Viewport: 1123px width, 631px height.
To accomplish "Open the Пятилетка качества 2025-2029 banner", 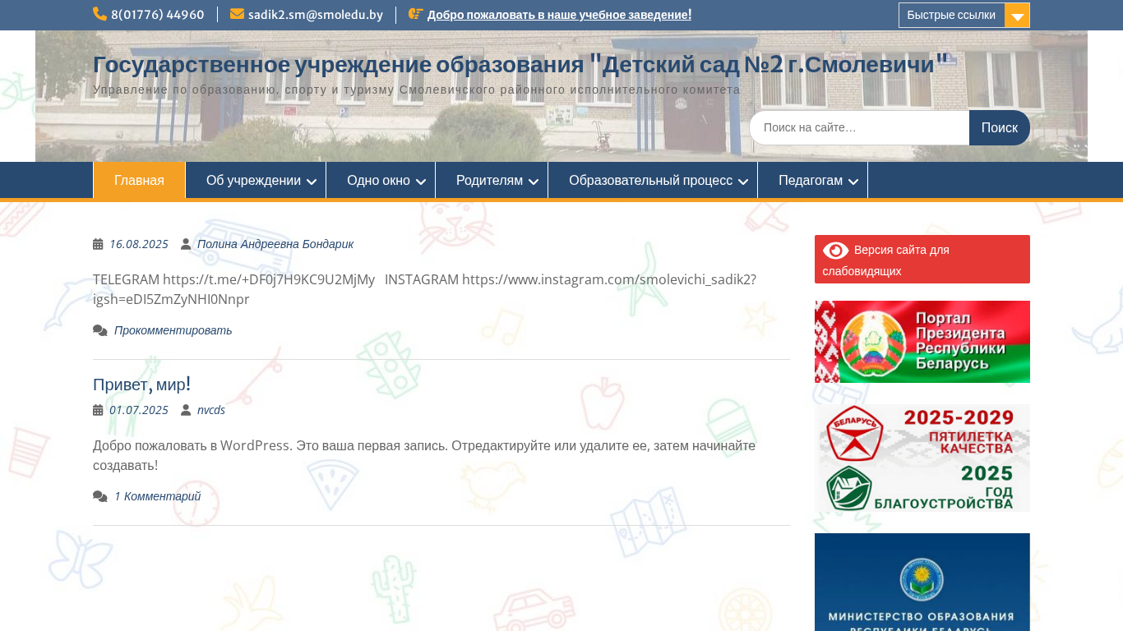I will coord(922,458).
